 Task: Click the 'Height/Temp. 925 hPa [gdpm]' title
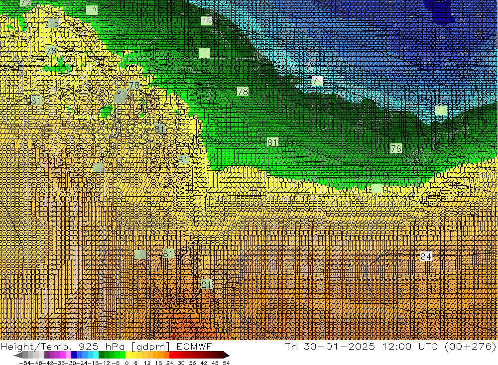(x=86, y=346)
